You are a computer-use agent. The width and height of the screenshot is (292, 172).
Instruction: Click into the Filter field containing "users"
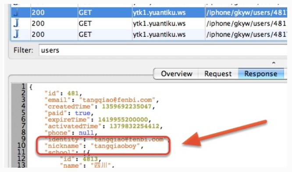coord(163,50)
